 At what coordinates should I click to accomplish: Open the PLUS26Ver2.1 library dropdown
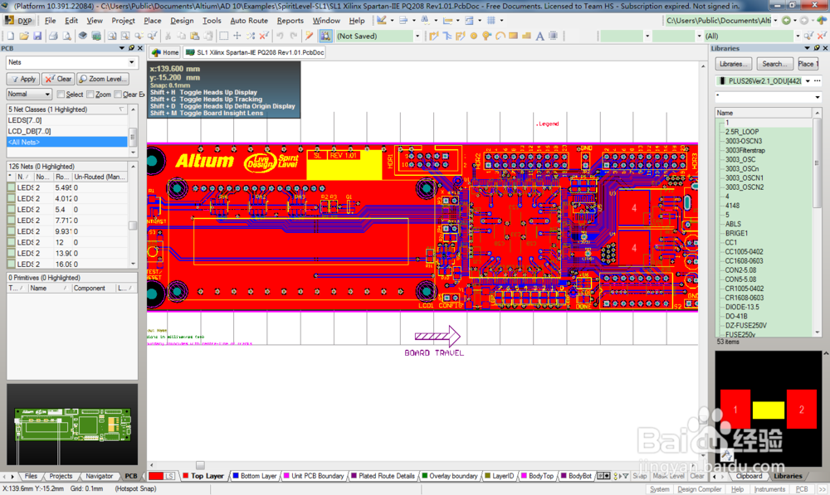pyautogui.click(x=808, y=81)
